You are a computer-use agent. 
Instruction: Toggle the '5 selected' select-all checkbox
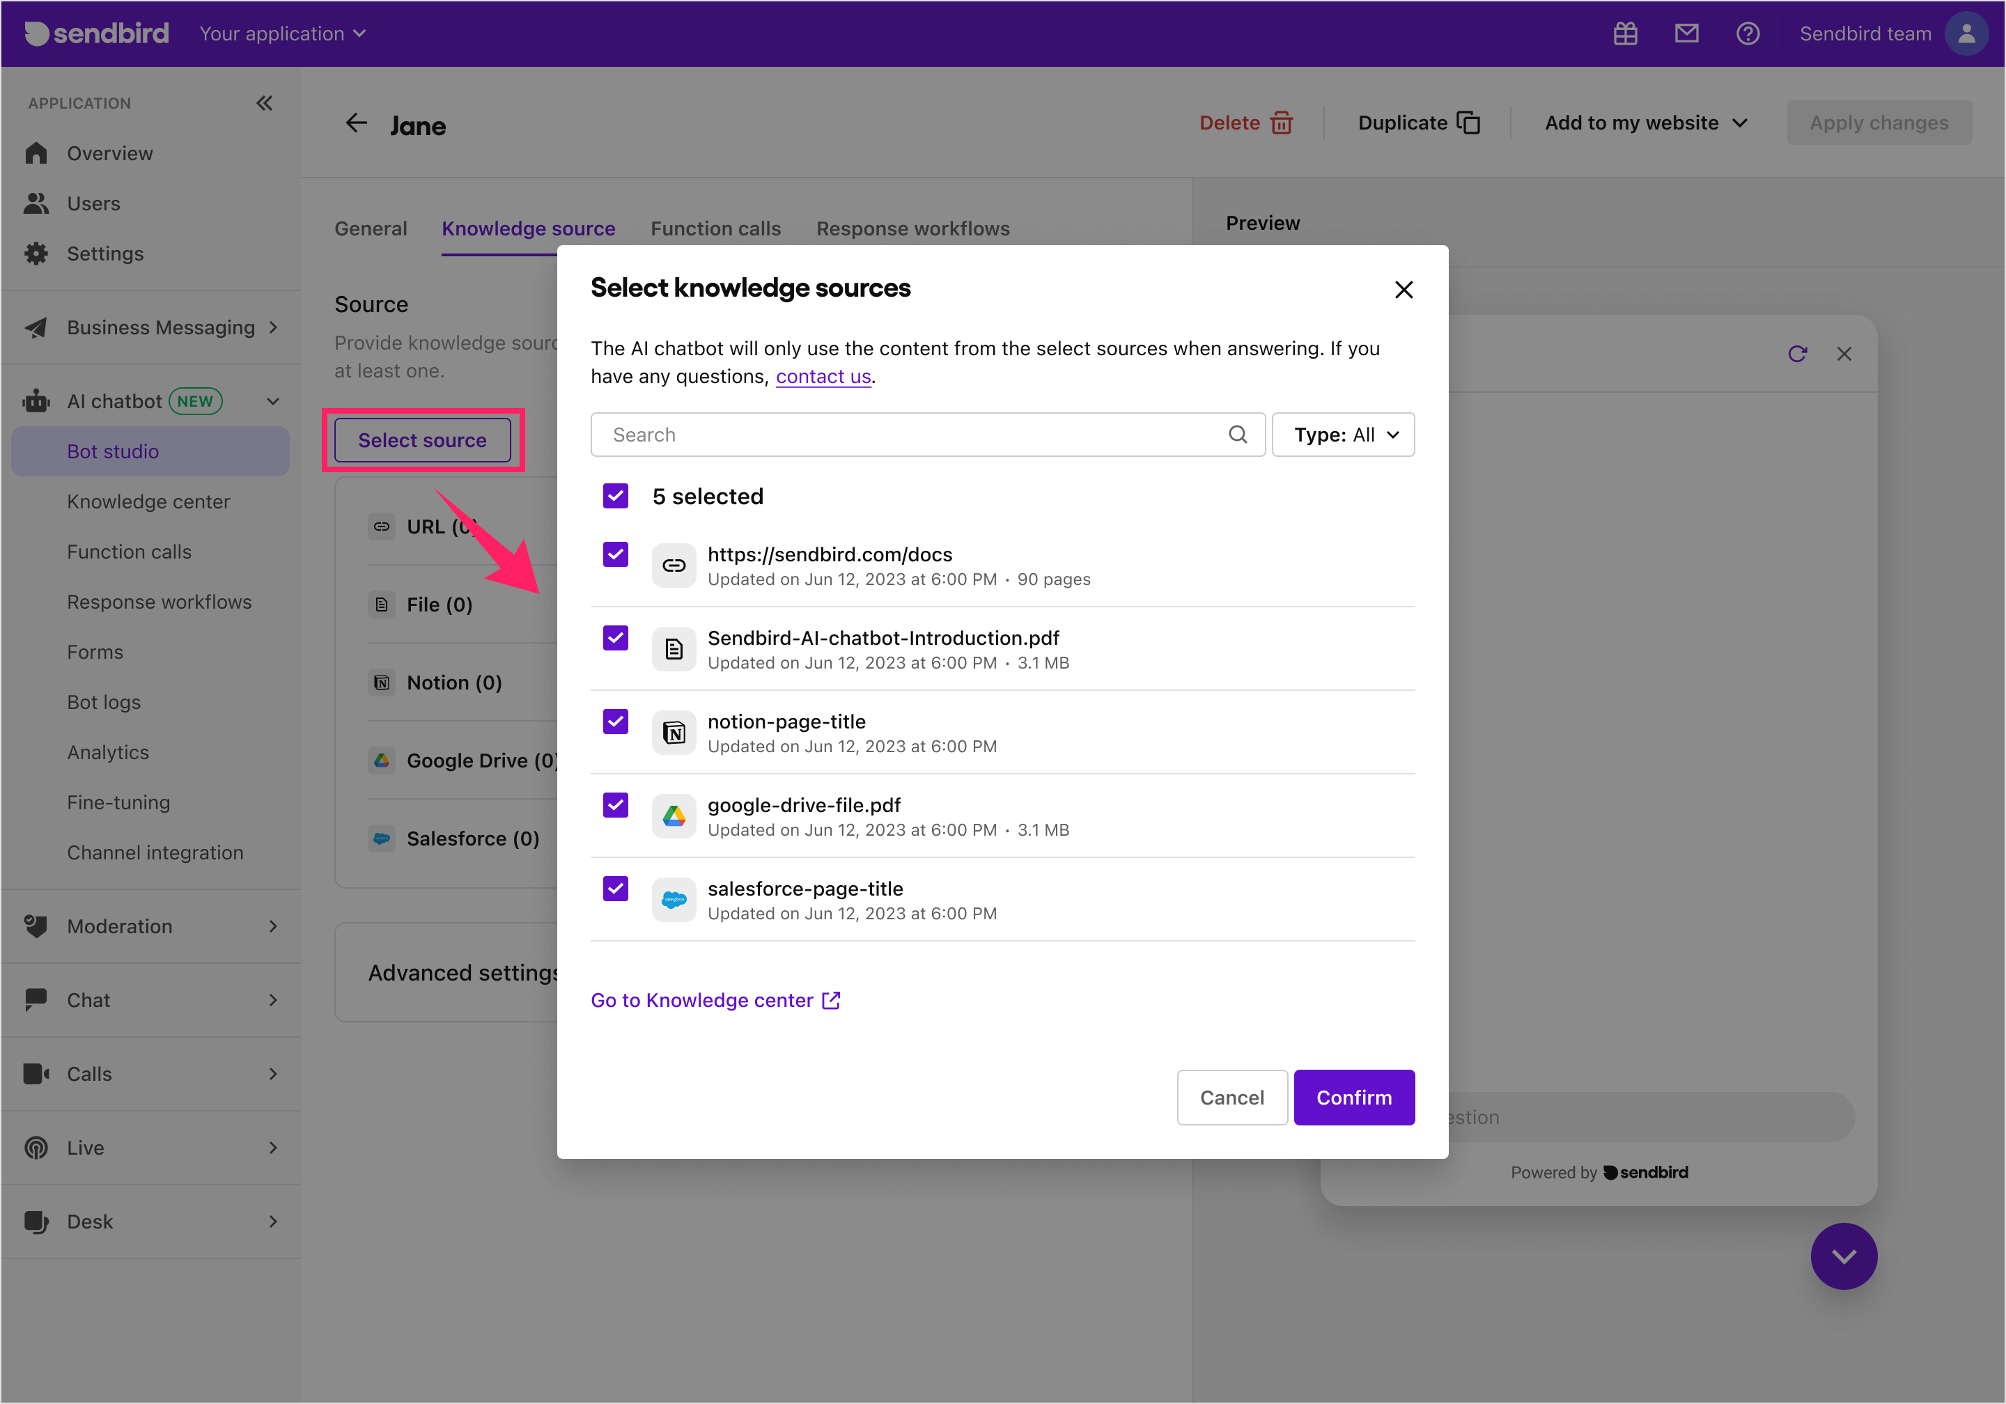(x=616, y=497)
